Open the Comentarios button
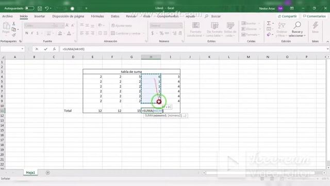 (314, 16)
